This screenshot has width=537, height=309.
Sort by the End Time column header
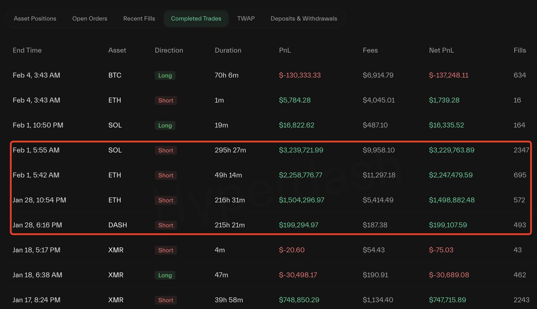pyautogui.click(x=27, y=50)
